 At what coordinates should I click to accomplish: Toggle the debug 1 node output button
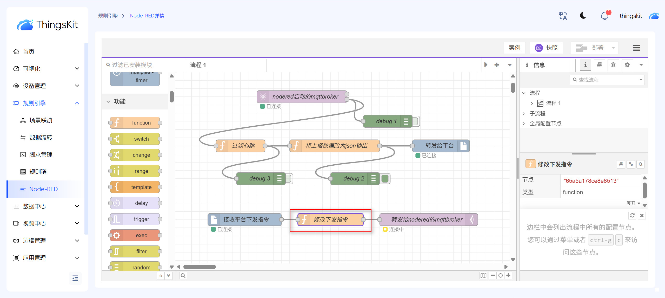point(416,121)
